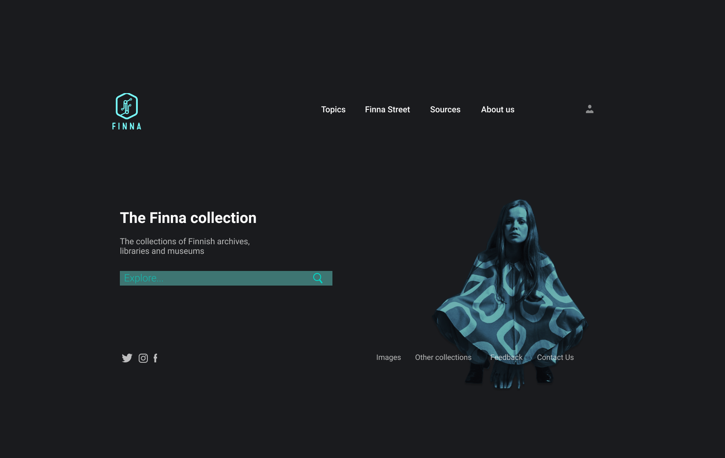Open the Topics menu item
Screen dimensions: 725x458
click(333, 109)
